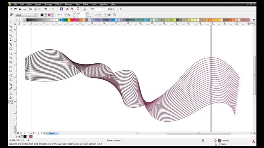Screen dimensions: 264x148
Task: Open the Tools menu
Action: click(x=94, y=4)
